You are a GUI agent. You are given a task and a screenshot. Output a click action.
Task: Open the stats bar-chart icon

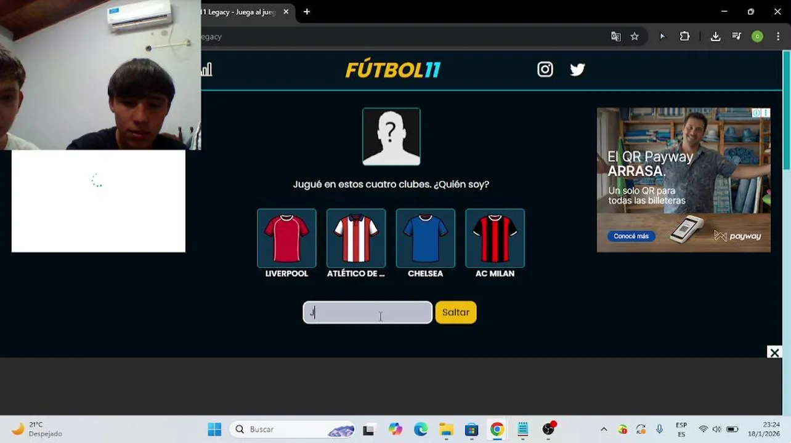[x=207, y=70]
